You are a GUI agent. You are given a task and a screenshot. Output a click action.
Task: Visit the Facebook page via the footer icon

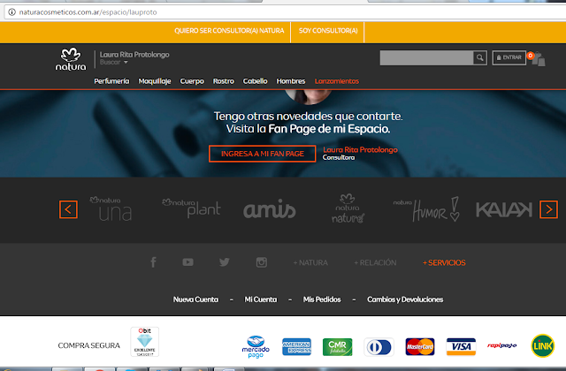pyautogui.click(x=153, y=262)
